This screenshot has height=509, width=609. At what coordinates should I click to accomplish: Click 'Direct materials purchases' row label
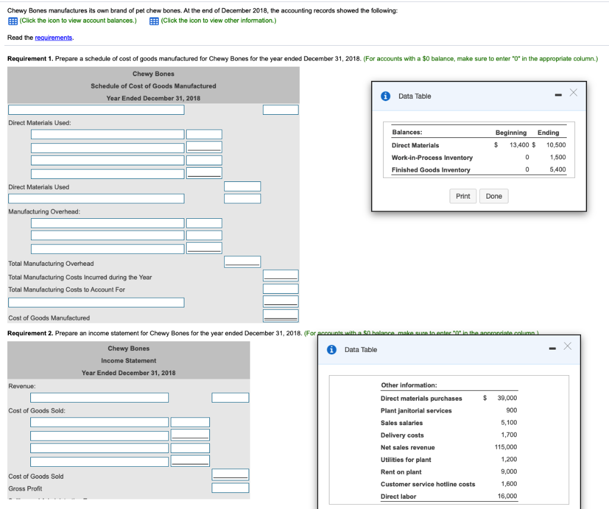421,398
